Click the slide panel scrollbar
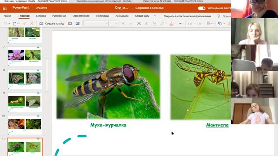This screenshot has width=278, height=156. [47, 75]
